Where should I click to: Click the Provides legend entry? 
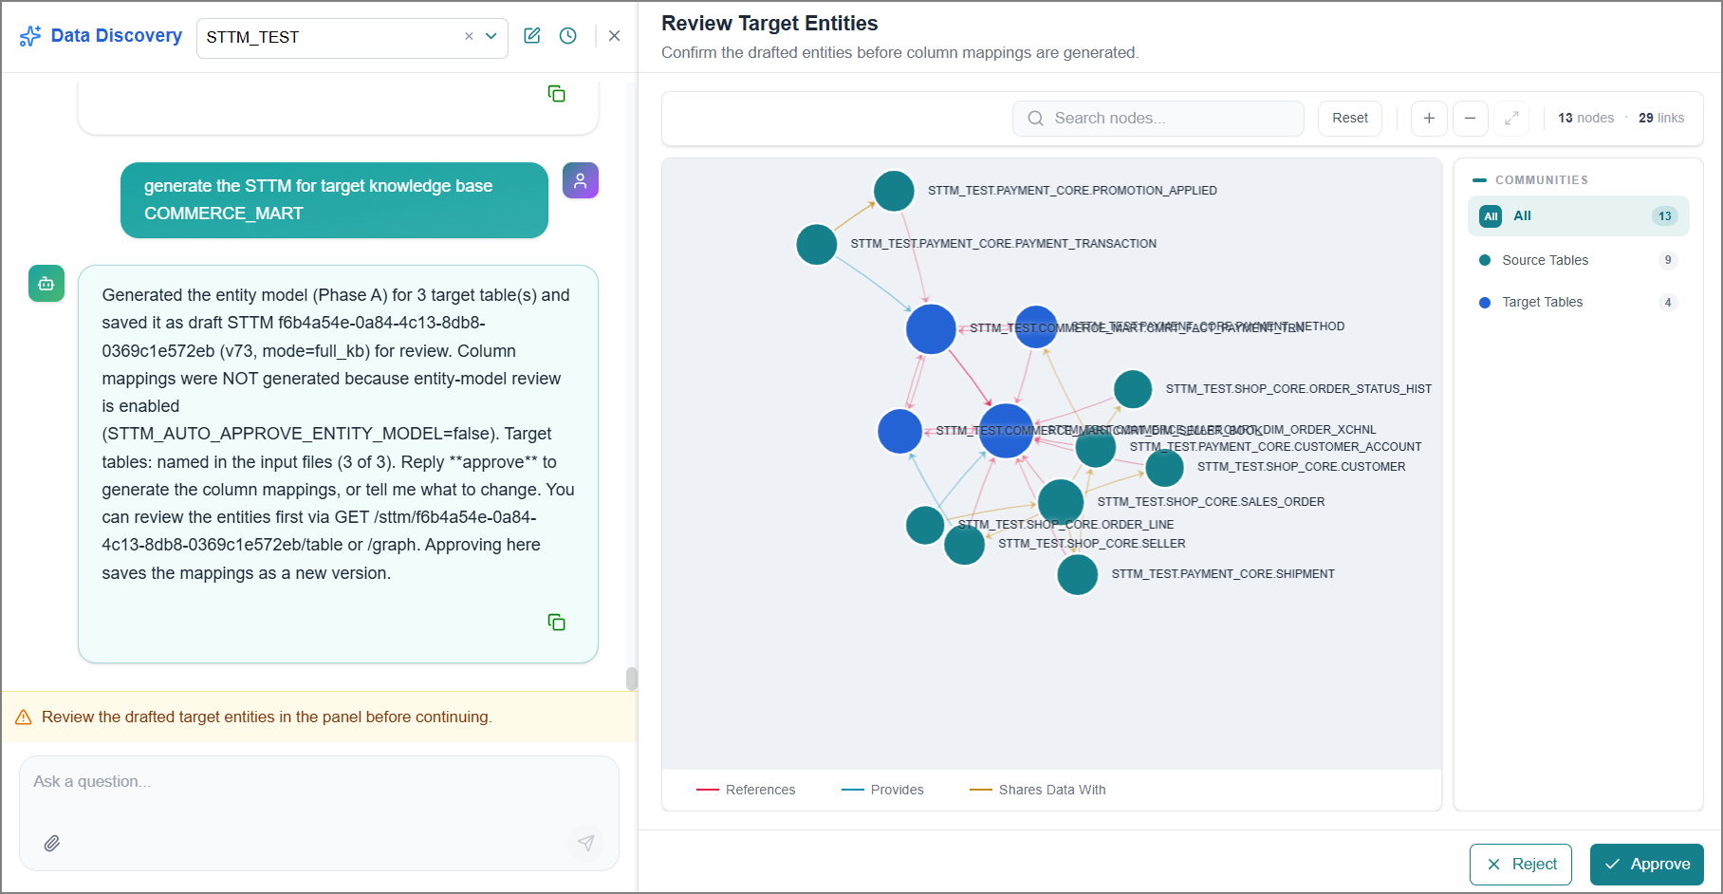pyautogui.click(x=882, y=790)
